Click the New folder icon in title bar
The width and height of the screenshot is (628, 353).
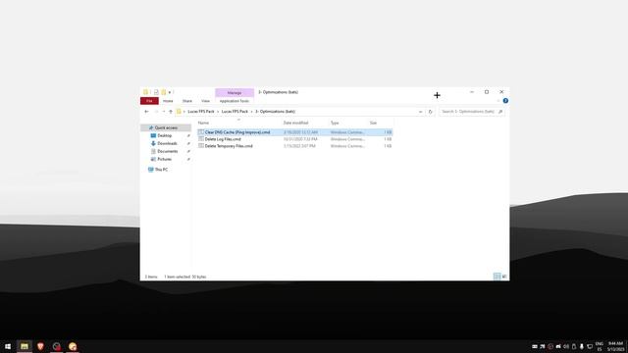[164, 92]
